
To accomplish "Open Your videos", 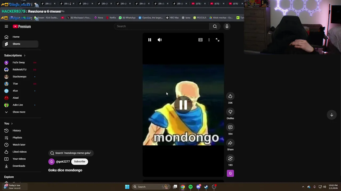I will click(20, 159).
